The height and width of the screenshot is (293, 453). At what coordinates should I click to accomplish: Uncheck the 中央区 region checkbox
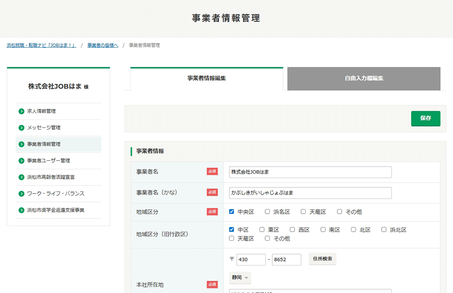point(232,212)
